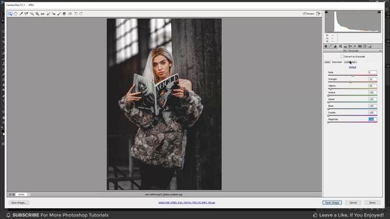
Task: Select the Color Sampler tool
Action: coord(26,14)
